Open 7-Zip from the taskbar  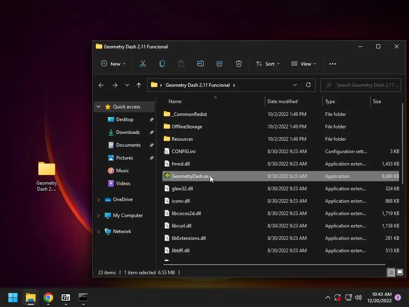point(66,297)
